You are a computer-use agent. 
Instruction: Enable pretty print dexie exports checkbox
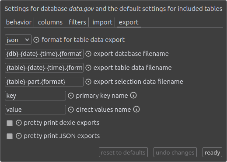[10, 123]
